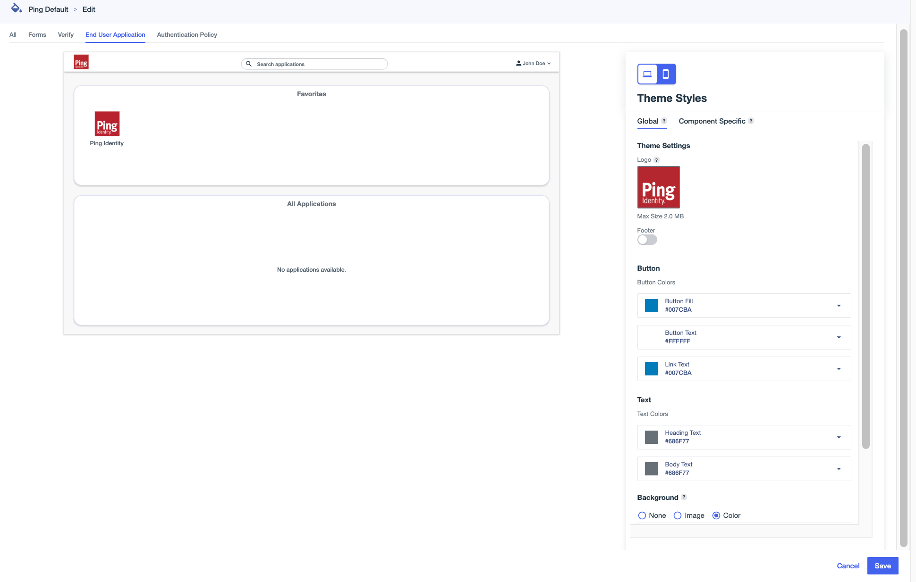Click the Global help question icon
Viewport: 916px width, 582px height.
click(664, 121)
